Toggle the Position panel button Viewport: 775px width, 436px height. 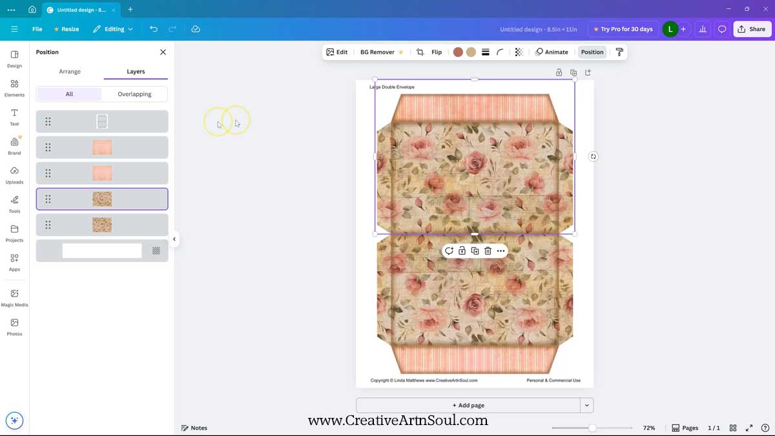coord(592,52)
